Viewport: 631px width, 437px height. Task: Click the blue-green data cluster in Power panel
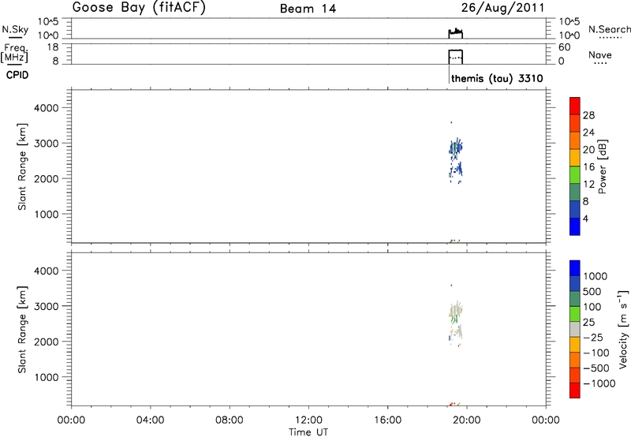tap(455, 148)
